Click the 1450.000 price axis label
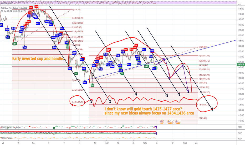Viewport: 245px width, 145px height. tap(241, 78)
